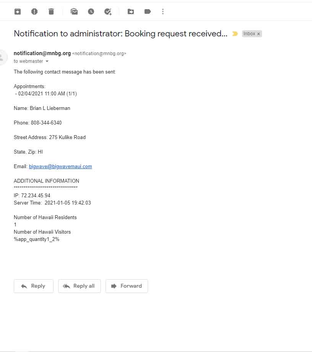Screen dimensions: 312x352
Task: Mark the message as unread
Action: click(x=74, y=11)
